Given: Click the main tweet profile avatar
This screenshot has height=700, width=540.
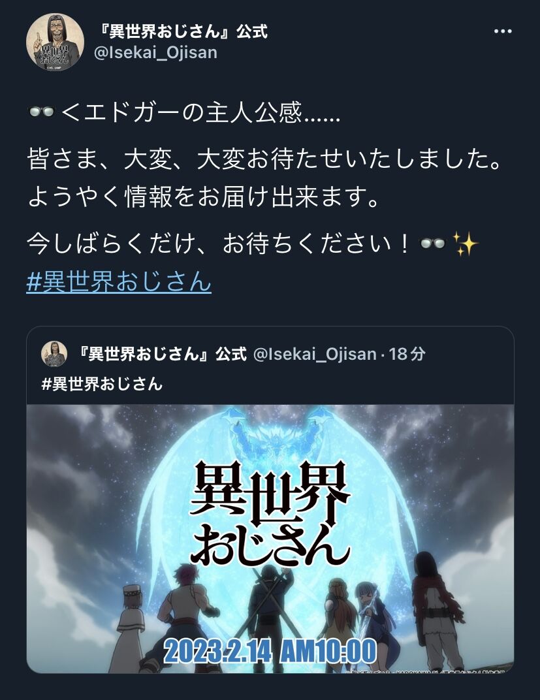Looking at the screenshot, I should coord(55,42).
